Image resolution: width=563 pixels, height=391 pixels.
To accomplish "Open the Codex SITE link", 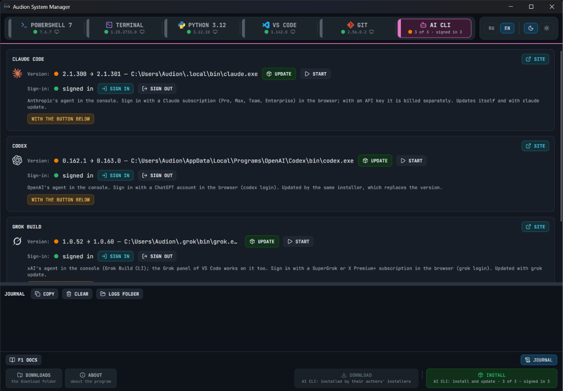I will (535, 146).
